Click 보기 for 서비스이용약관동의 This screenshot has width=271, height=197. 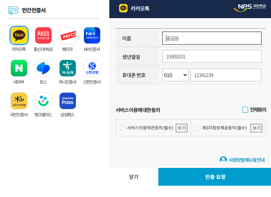182,128
